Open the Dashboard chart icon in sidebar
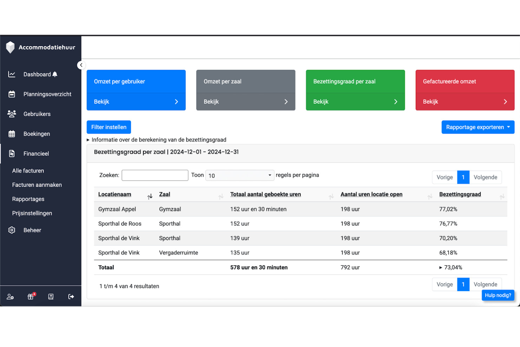520x347 pixels. click(12, 74)
